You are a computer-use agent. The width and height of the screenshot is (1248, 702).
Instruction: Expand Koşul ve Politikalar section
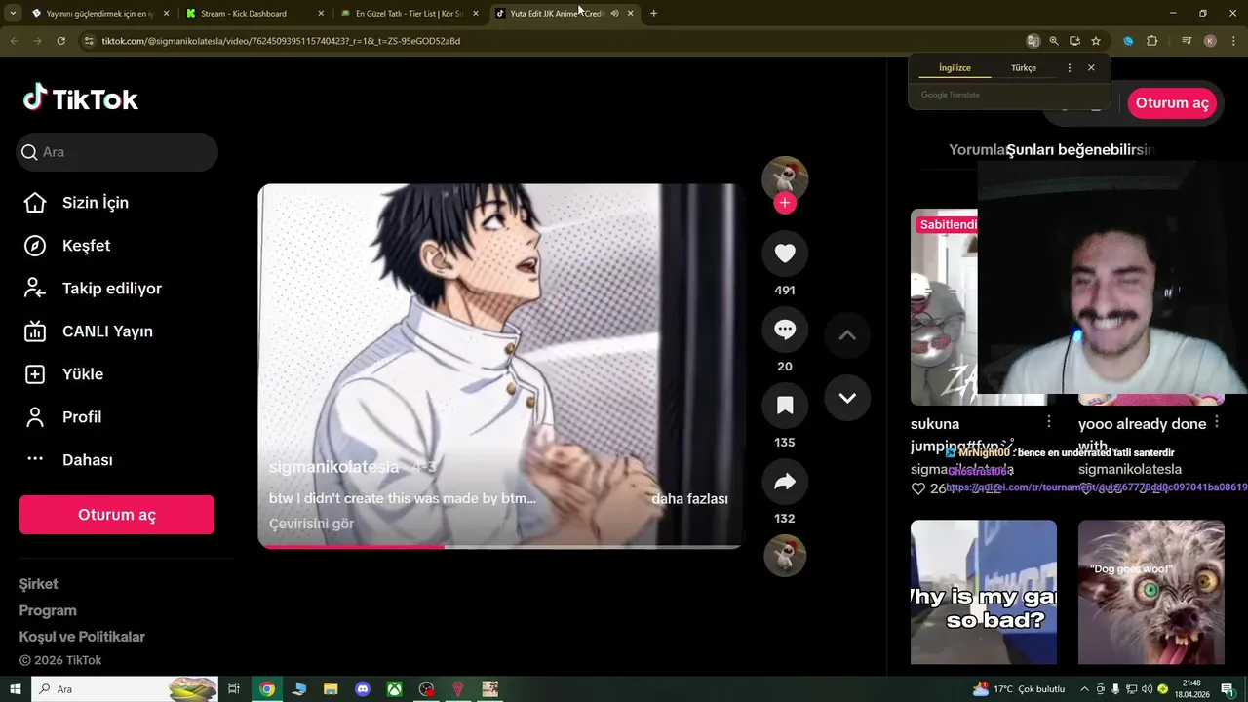click(82, 637)
